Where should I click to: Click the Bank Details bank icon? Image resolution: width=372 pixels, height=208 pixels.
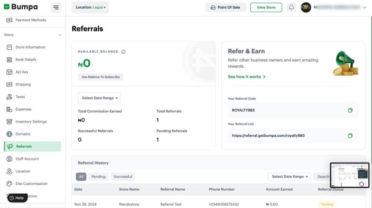(9, 60)
